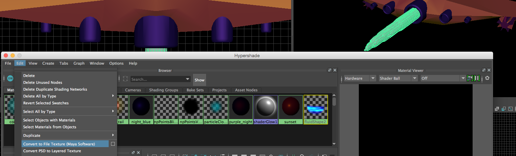This screenshot has height=156, width=516.
Task: Close the Browser panel
Action: pos(335,70)
